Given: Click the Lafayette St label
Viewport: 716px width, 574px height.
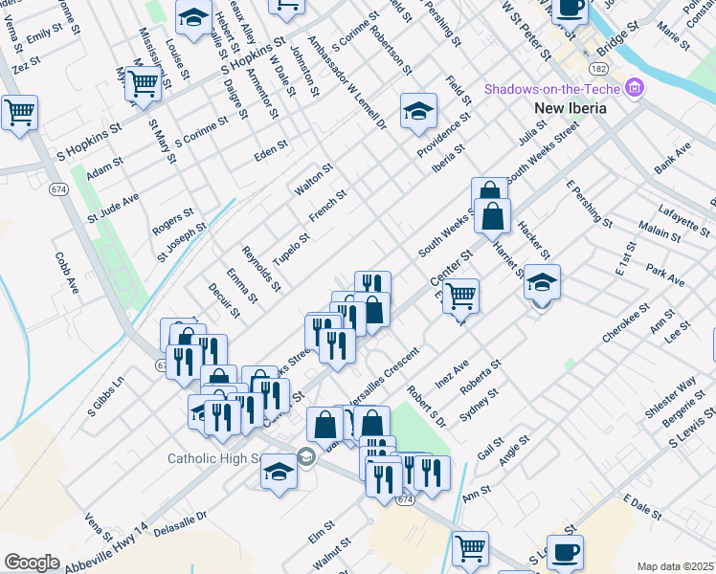Looking at the screenshot, I should 683,220.
